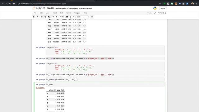Click the Last Checkpoint status text
Screen dimensions: 199x112
click(66, 8)
